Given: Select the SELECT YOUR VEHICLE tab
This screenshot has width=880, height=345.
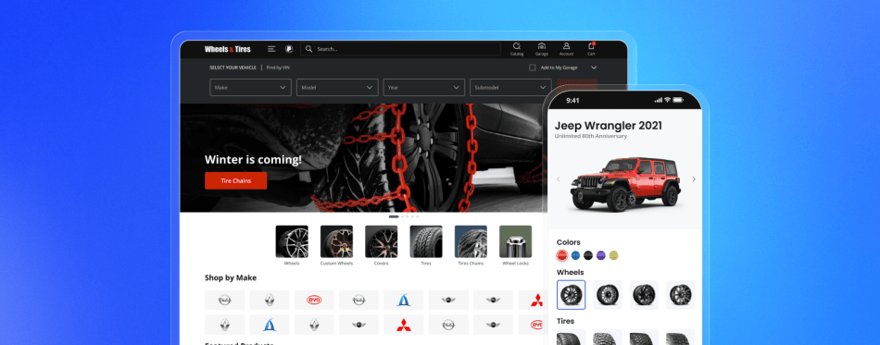Looking at the screenshot, I should [x=233, y=68].
